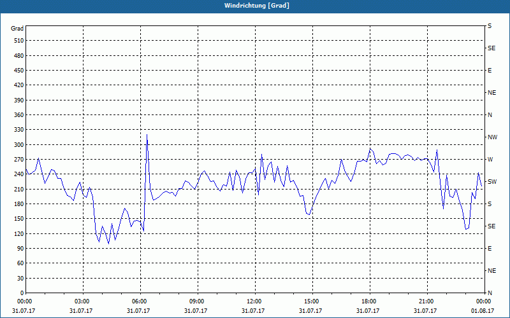Pick the "30" degree axis label
Image resolution: width=510 pixels, height=318 pixels.
[20, 279]
